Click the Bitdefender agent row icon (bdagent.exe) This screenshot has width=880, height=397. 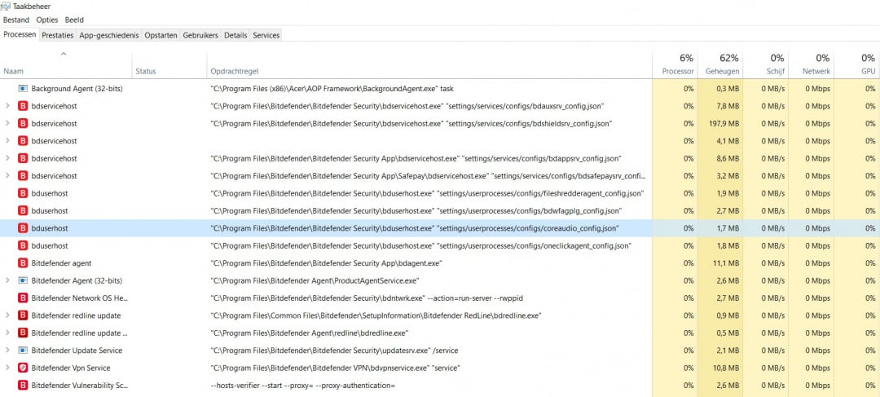[23, 263]
